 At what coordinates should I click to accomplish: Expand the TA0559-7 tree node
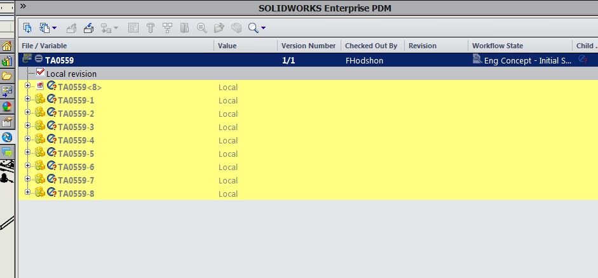pyautogui.click(x=27, y=178)
